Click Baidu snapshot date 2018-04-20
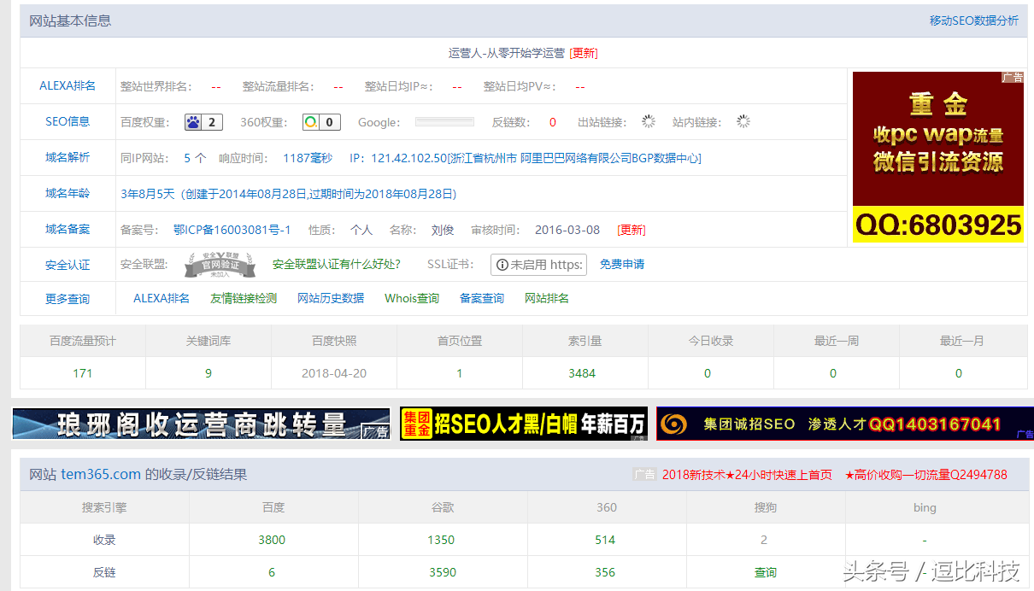Image resolution: width=1034 pixels, height=591 pixels. click(334, 373)
